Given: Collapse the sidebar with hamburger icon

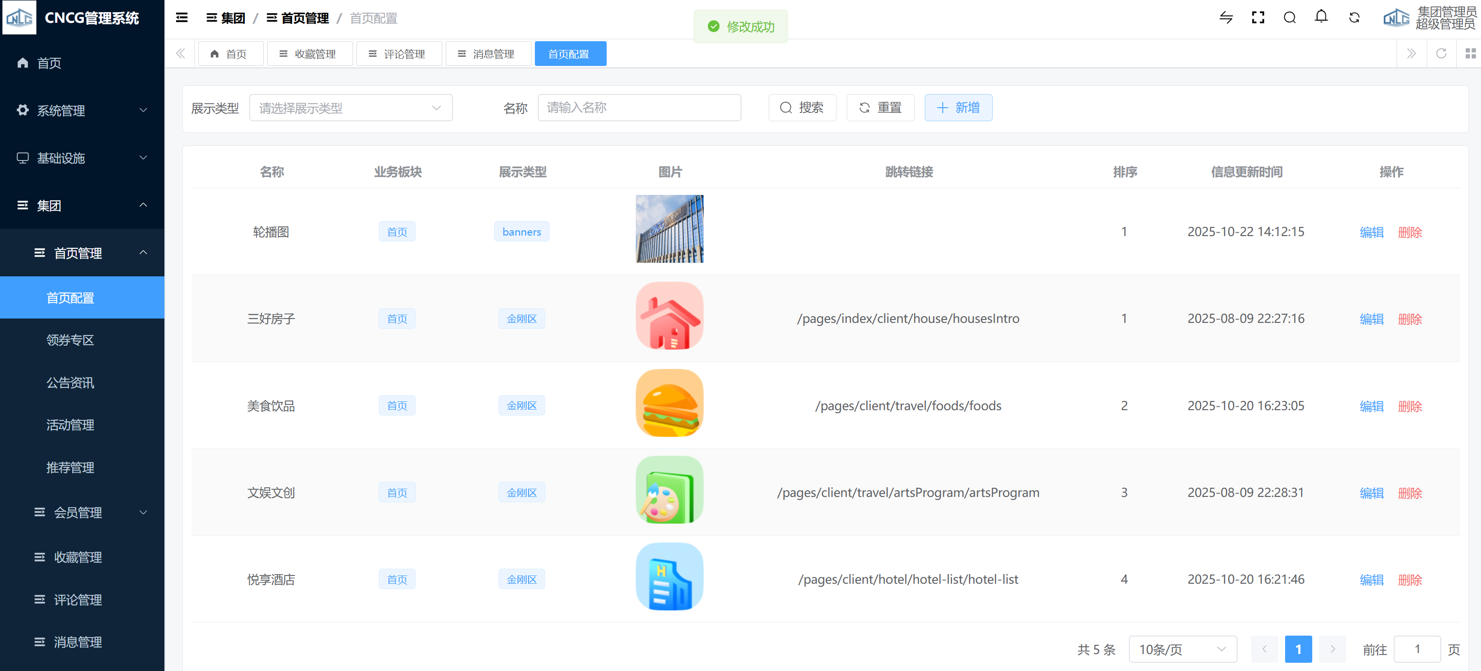Looking at the screenshot, I should pyautogui.click(x=182, y=18).
